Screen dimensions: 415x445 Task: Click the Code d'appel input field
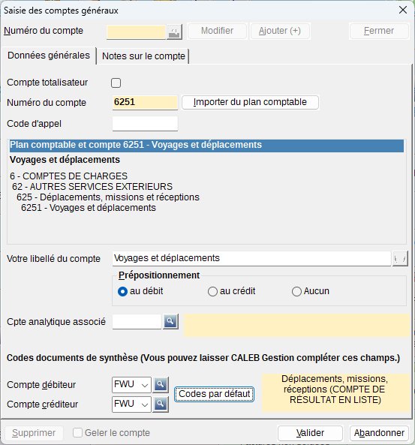coord(145,124)
